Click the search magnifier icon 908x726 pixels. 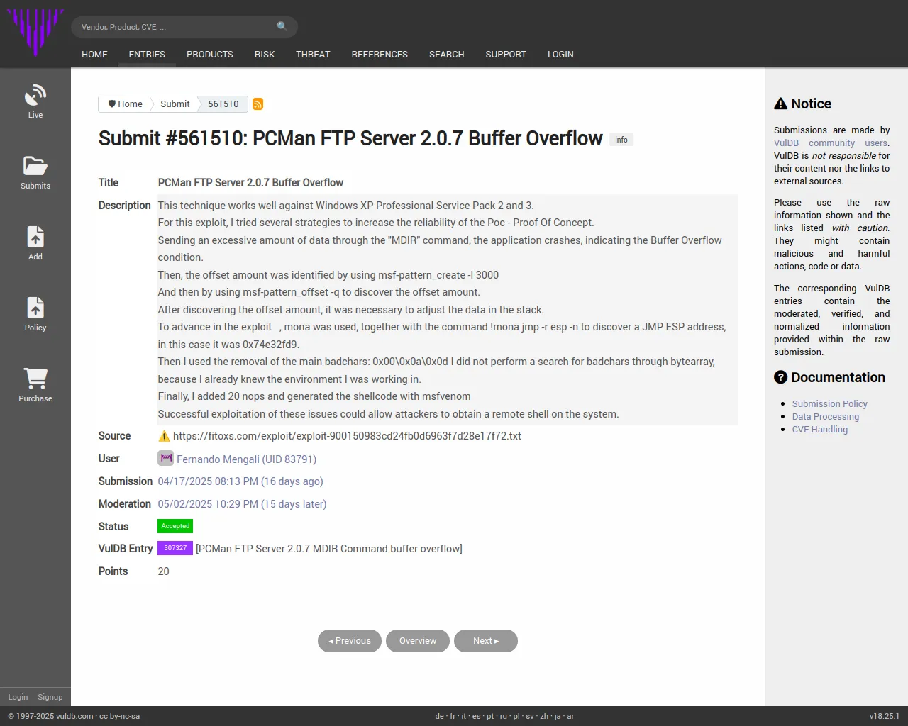[x=282, y=26]
